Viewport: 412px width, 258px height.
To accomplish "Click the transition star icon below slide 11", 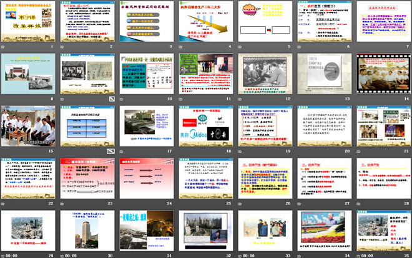I will (x=180, y=98).
